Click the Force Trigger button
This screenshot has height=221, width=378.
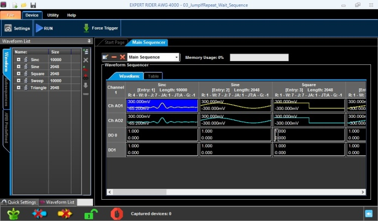click(100, 28)
